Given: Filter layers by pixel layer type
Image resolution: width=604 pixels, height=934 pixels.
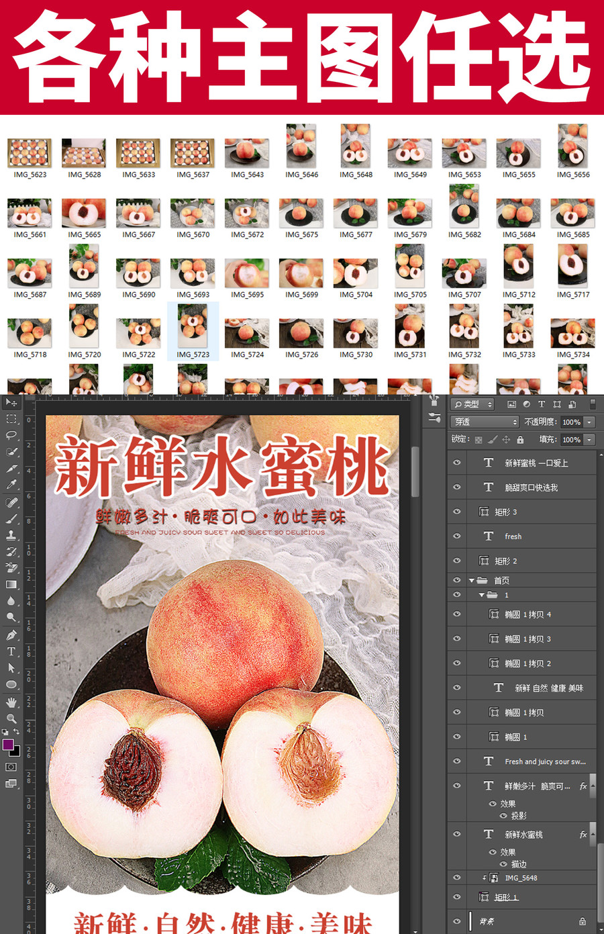Looking at the screenshot, I should pyautogui.click(x=511, y=404).
